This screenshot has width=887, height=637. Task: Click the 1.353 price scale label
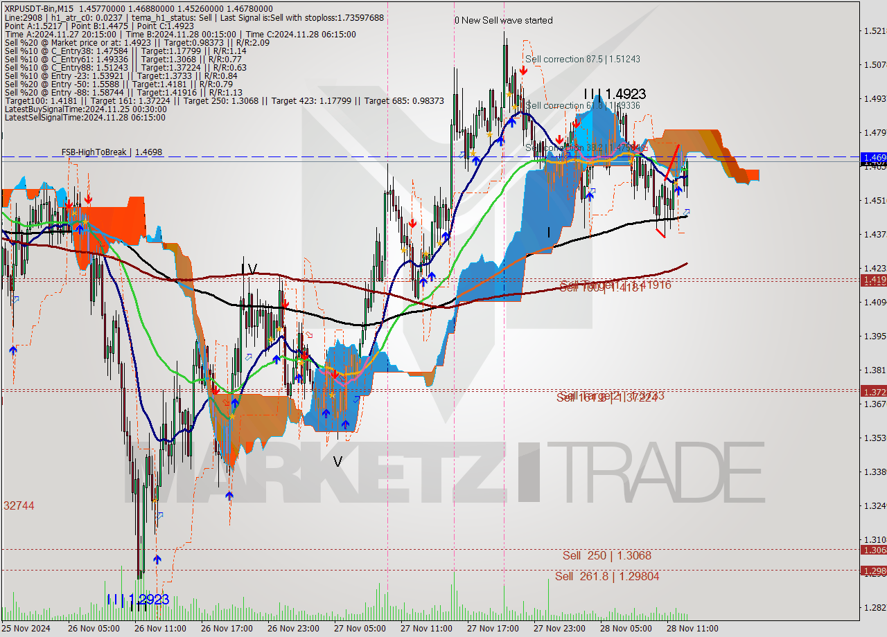(875, 438)
